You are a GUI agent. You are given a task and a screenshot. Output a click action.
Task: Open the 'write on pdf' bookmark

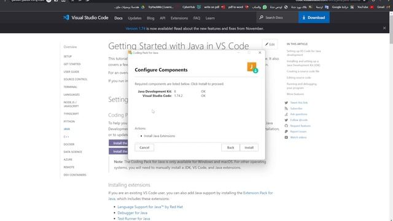[214, 7]
